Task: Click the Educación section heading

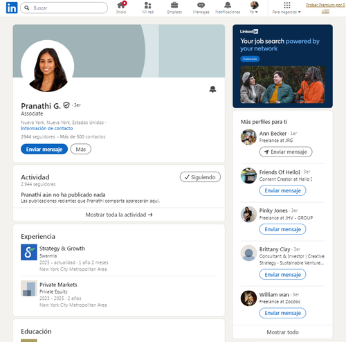Action: pos(36,332)
